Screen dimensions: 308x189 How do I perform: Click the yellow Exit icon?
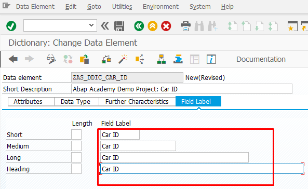pyautogui.click(x=153, y=26)
